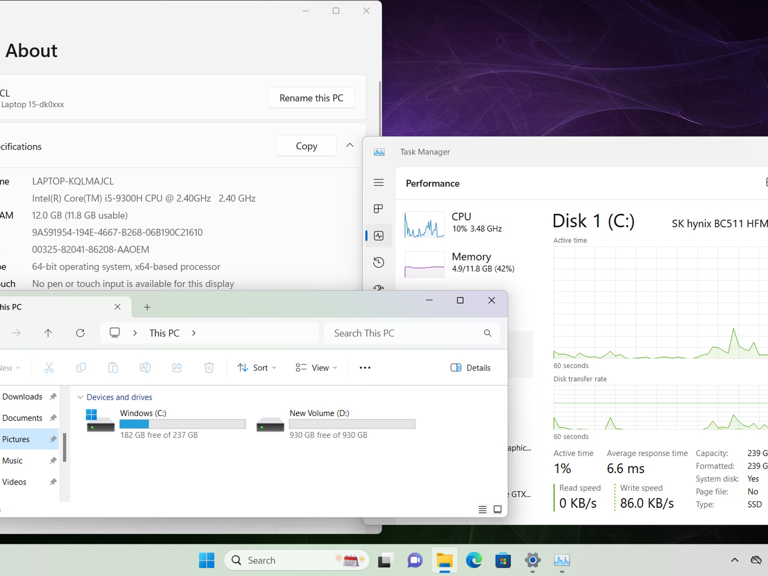
Task: Click Copy icon in File Explorer toolbar
Action: (81, 367)
